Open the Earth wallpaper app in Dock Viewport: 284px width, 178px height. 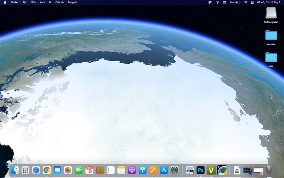(222, 170)
